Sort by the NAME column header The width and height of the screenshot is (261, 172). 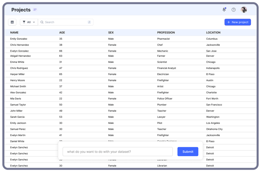pos(14,33)
